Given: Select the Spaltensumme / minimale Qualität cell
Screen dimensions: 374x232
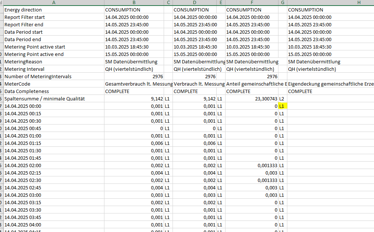Looking at the screenshot, I should 44,99.
